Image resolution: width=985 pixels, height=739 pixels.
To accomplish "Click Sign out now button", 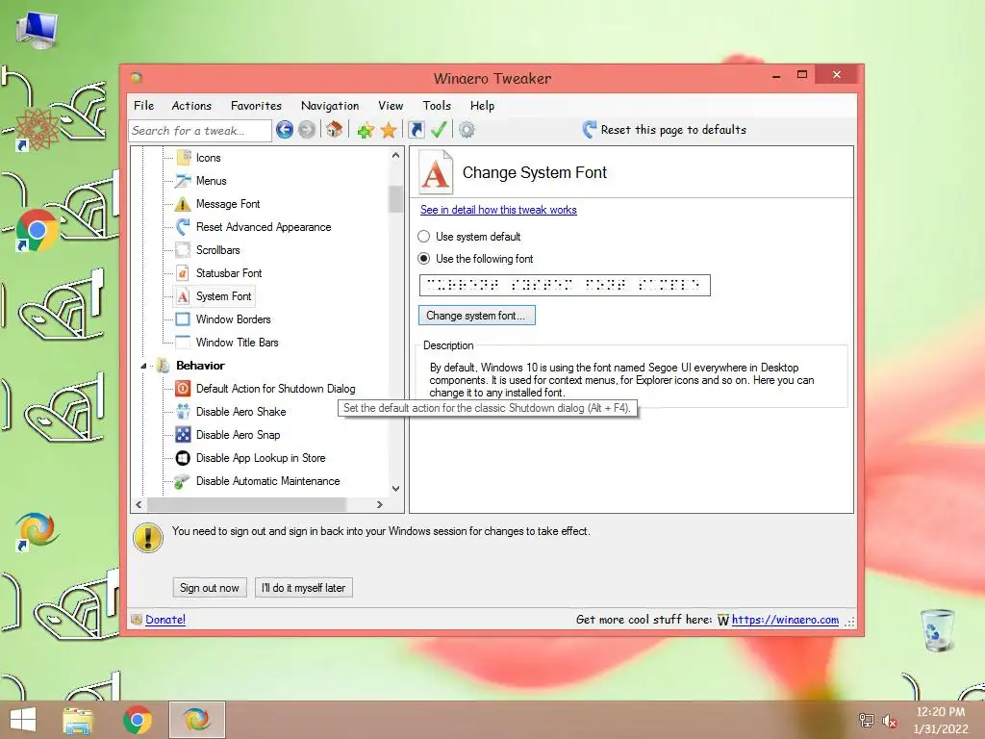I will [210, 588].
